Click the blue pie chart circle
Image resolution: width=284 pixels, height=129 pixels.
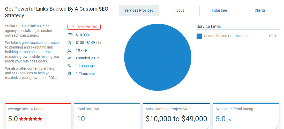tap(158, 57)
